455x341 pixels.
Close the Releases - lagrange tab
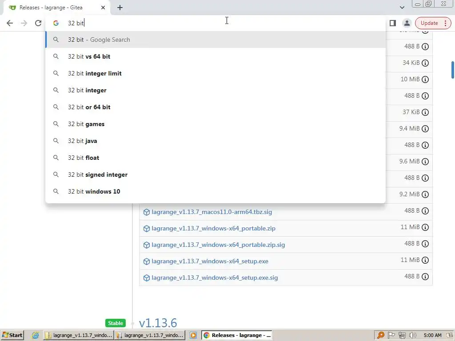(103, 8)
